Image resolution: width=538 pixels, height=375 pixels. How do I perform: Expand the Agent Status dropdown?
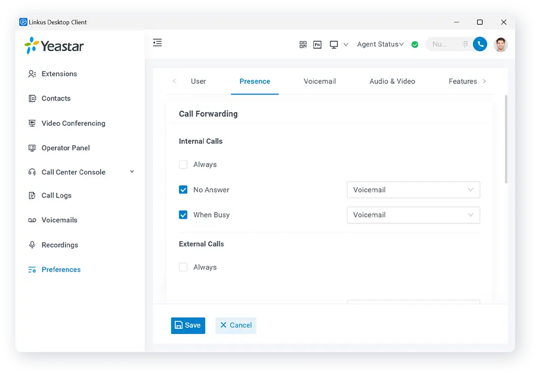[380, 45]
